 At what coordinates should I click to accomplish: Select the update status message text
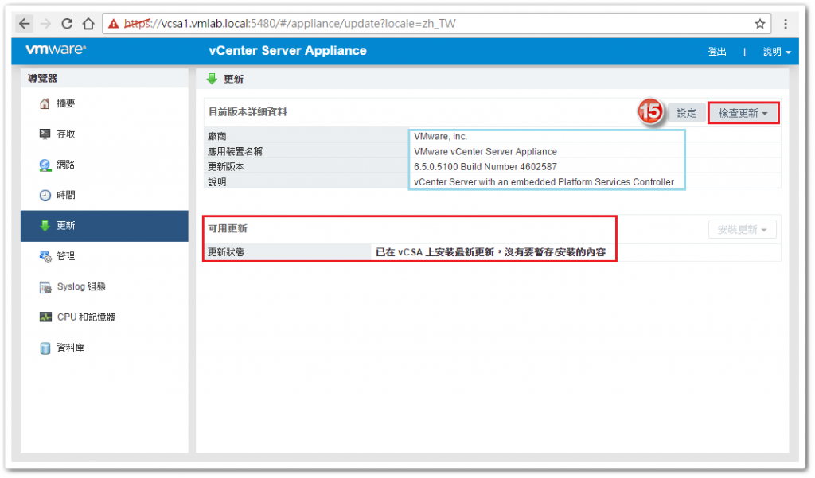[490, 252]
